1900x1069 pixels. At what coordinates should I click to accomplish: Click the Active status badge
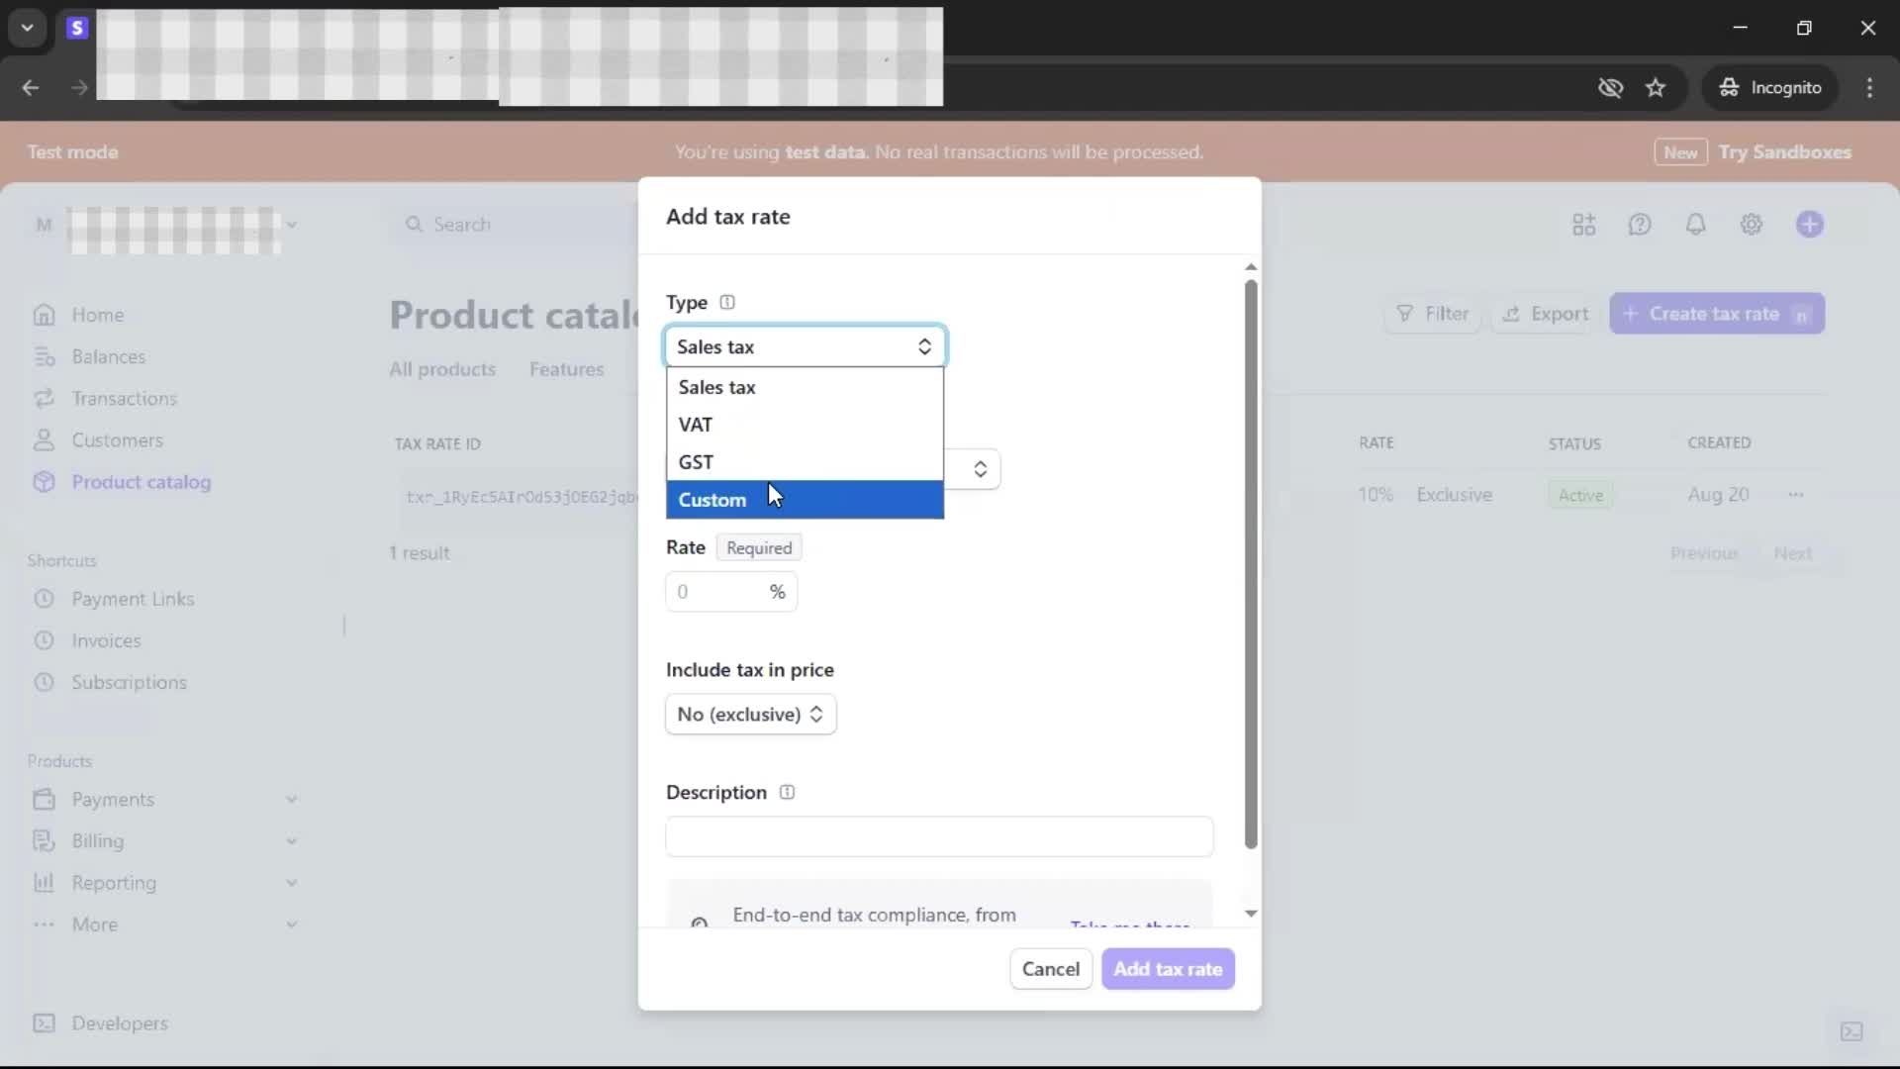1580,495
